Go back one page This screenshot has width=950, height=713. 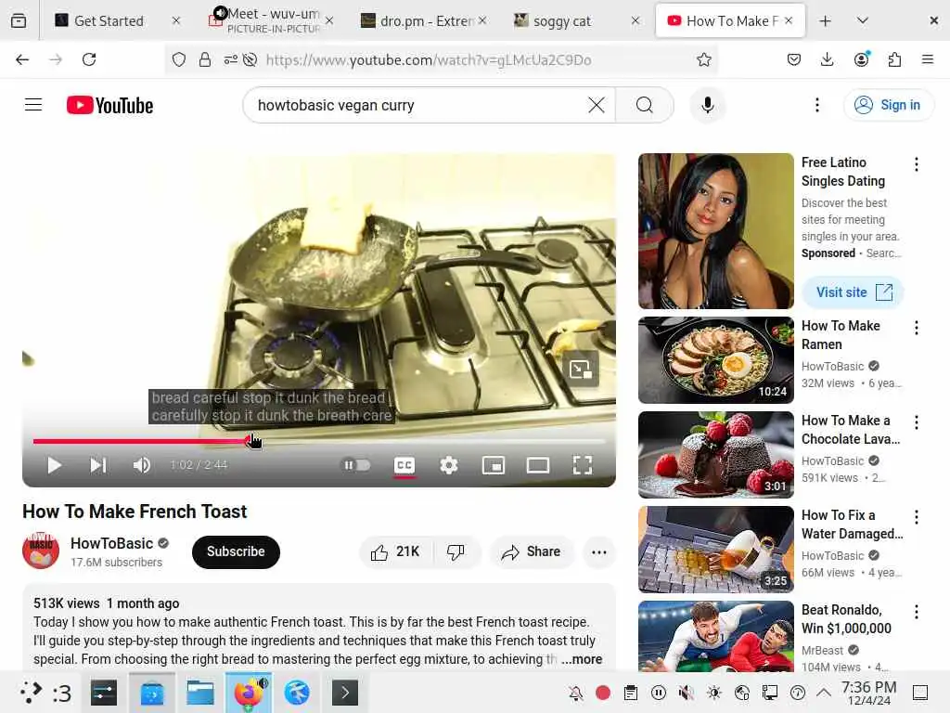[x=22, y=59]
